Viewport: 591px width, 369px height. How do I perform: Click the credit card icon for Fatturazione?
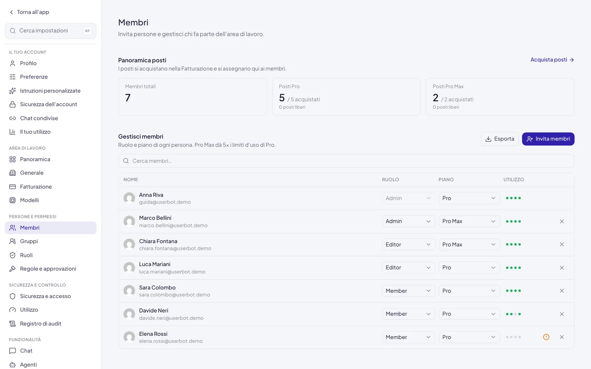pos(13,187)
